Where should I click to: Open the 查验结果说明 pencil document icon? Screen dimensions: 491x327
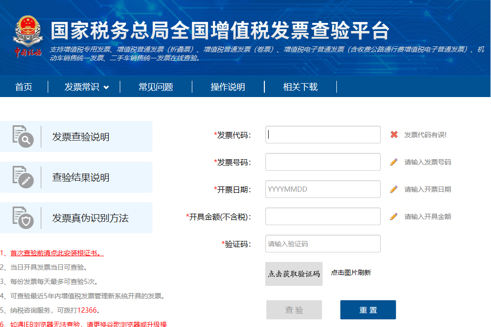(x=23, y=177)
